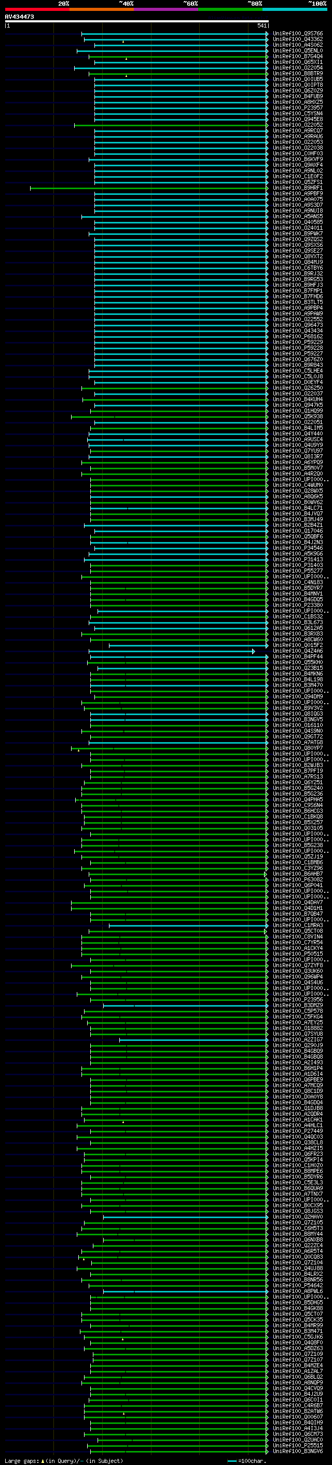332x1465 pixels.
Task: Select the UniRef100_Q40585 label
Action: 298,222
